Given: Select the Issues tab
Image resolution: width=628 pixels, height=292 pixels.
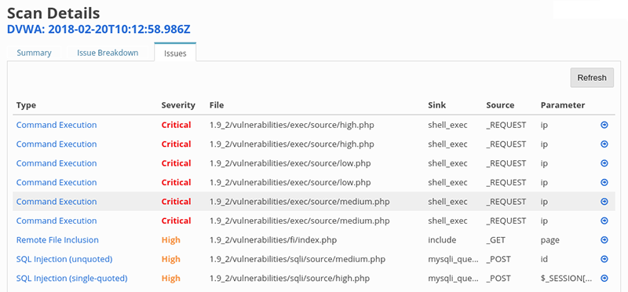Looking at the screenshot, I should (x=175, y=53).
